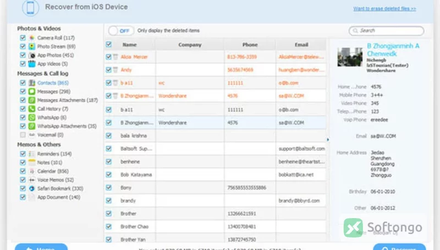Turn on Only display the deleted items switch

(x=121, y=31)
